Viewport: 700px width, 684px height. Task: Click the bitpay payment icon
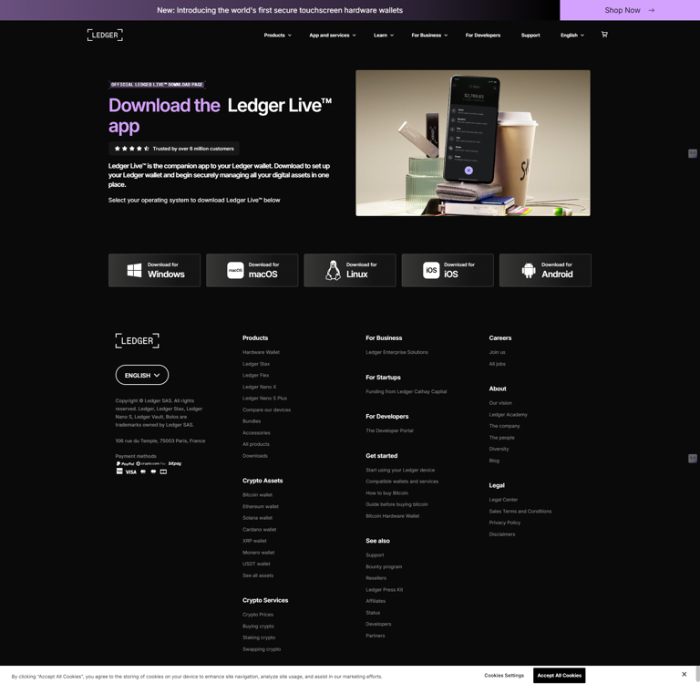point(175,463)
